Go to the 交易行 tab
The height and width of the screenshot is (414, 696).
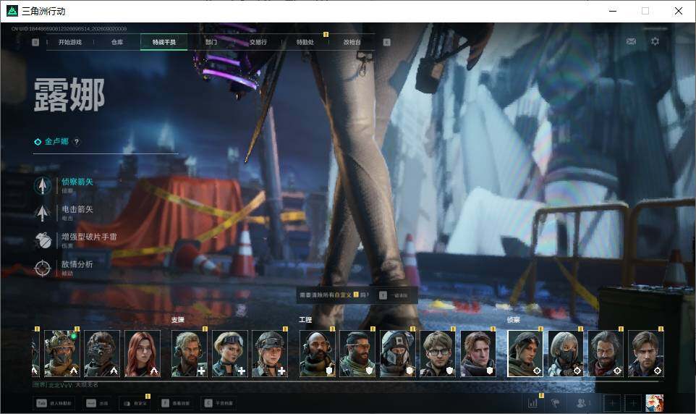point(258,42)
